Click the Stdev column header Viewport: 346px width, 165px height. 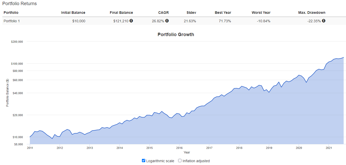tap(191, 13)
